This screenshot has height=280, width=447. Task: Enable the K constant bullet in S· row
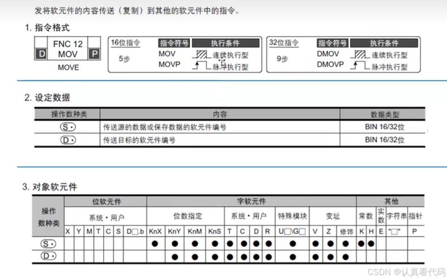(x=361, y=244)
